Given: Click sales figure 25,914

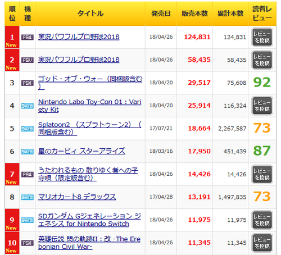Looking at the screenshot, I should pyautogui.click(x=199, y=106).
